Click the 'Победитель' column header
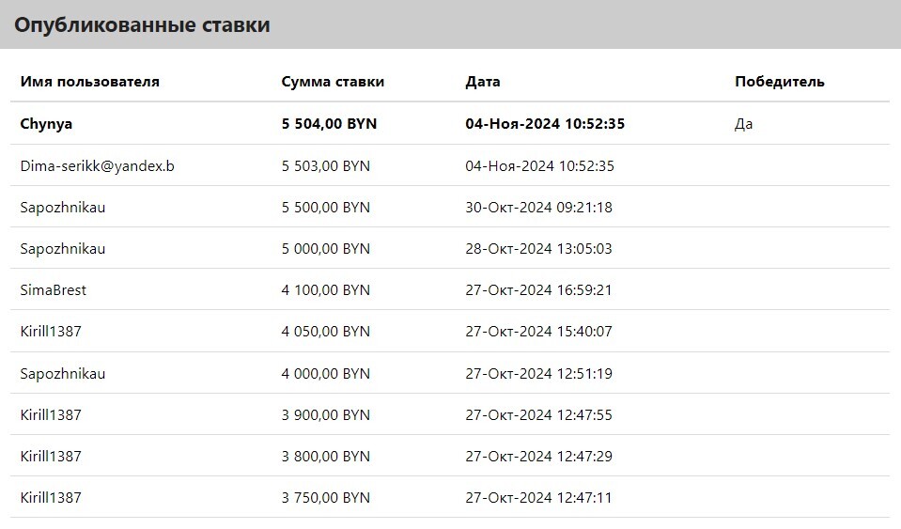Viewport: 901px width, 529px height. click(x=780, y=82)
